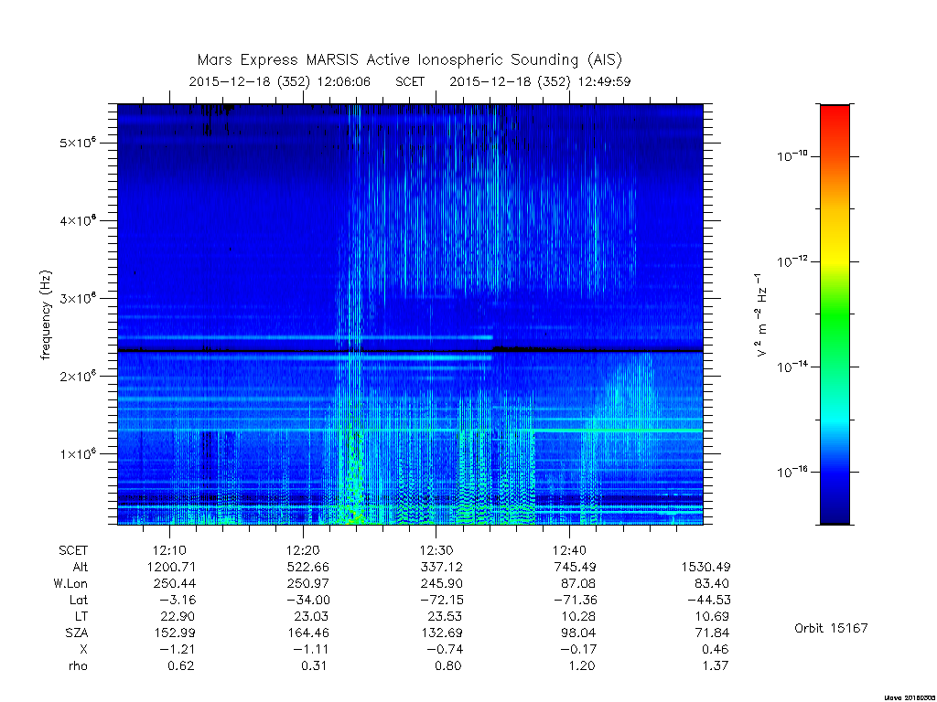The image size is (937, 702).
Task: Click the rho value 1.37
Action: [x=716, y=665]
